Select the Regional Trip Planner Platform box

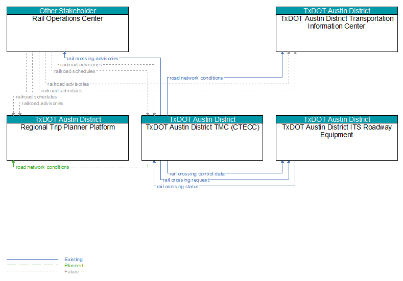click(x=67, y=138)
